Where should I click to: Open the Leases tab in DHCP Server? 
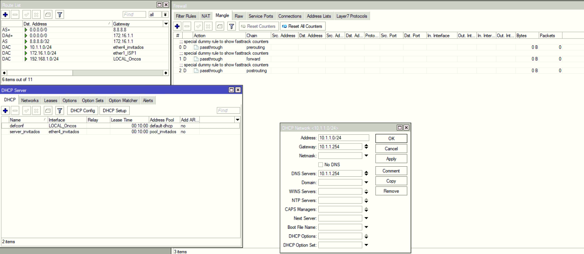pos(50,100)
